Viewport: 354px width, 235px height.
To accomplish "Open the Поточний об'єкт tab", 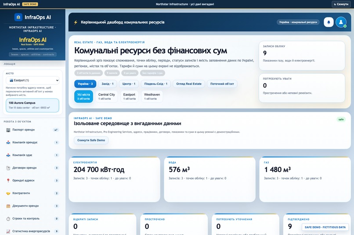I will pyautogui.click(x=222, y=84).
